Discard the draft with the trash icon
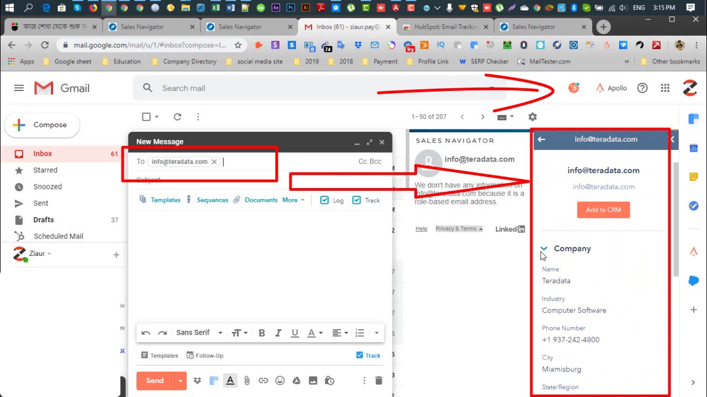Image resolution: width=707 pixels, height=397 pixels. coord(378,380)
